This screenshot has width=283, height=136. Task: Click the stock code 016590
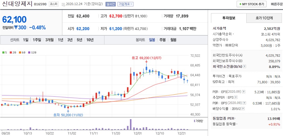pyautogui.click(x=40, y=4)
